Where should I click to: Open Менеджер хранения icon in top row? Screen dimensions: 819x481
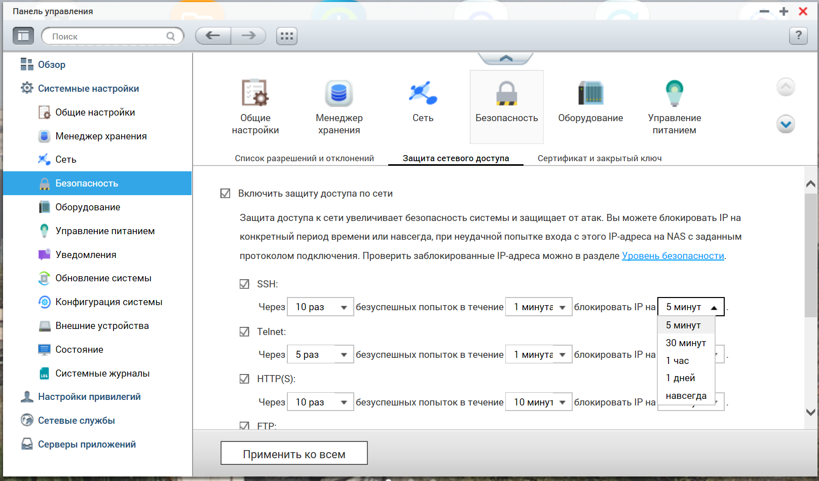339,106
